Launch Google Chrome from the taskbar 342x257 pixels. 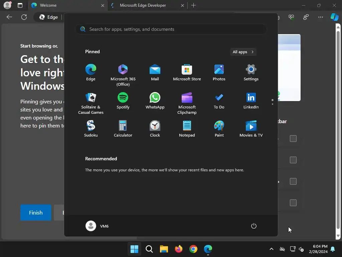193,249
